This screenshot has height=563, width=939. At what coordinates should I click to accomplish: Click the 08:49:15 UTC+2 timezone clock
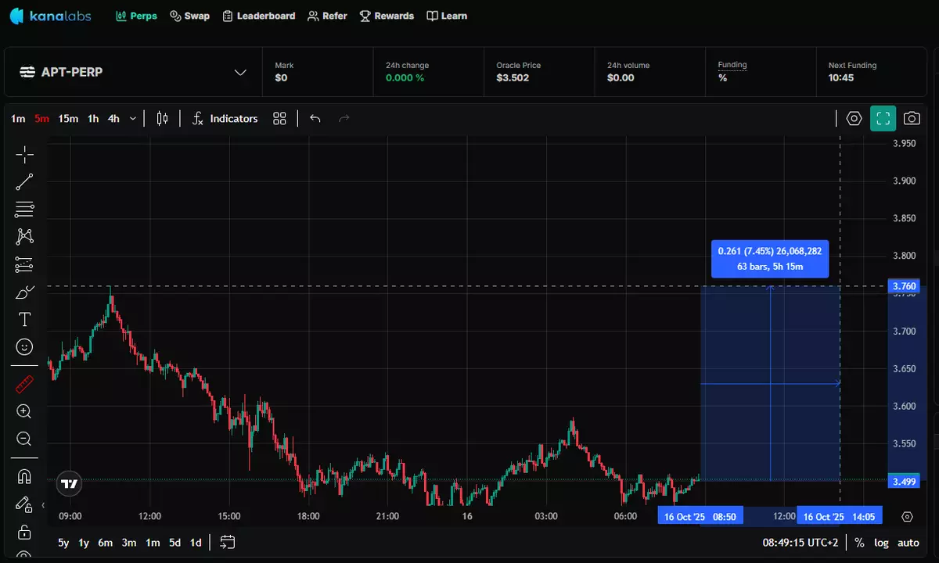click(800, 543)
